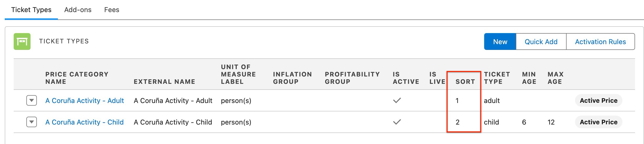Click the Price Category Name column header
This screenshot has width=644, height=144.
pyautogui.click(x=77, y=78)
